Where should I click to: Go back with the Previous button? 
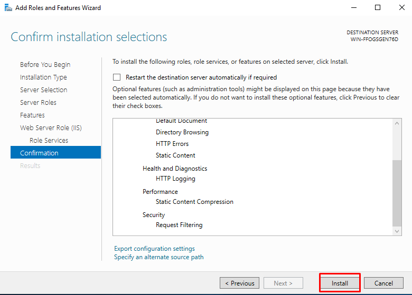pyautogui.click(x=239, y=283)
